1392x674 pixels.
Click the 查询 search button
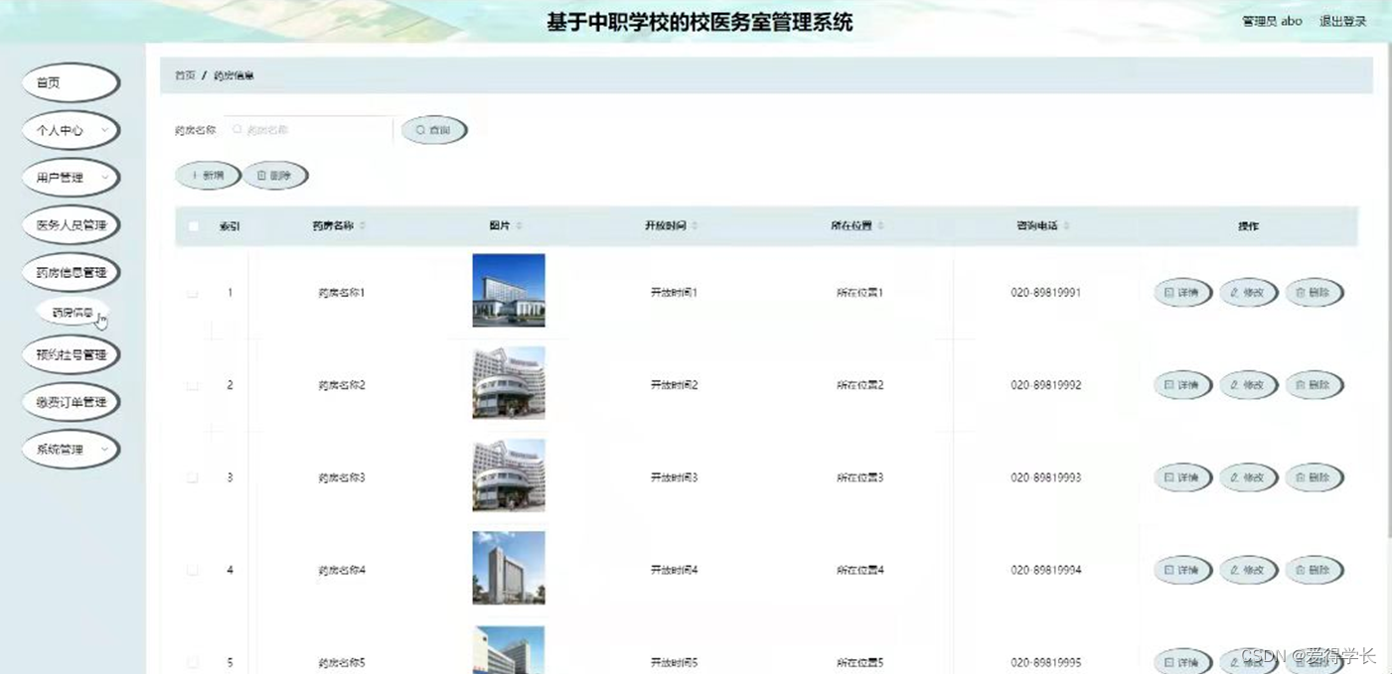point(434,130)
